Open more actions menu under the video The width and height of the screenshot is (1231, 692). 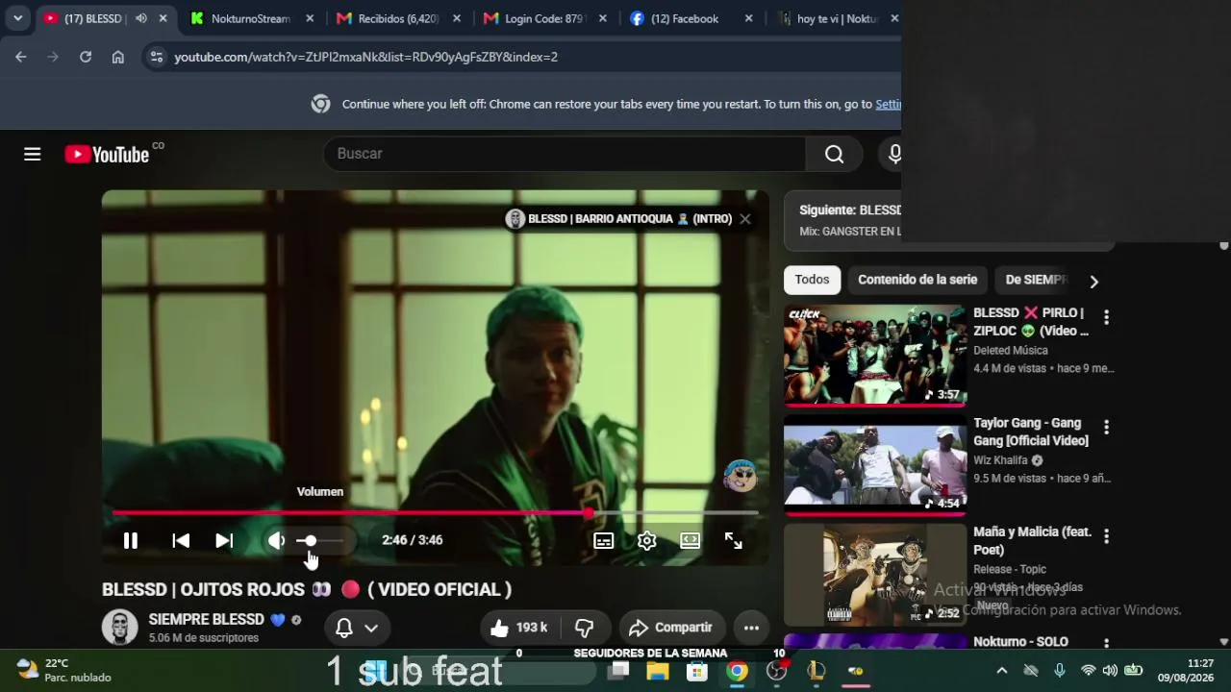751,629
